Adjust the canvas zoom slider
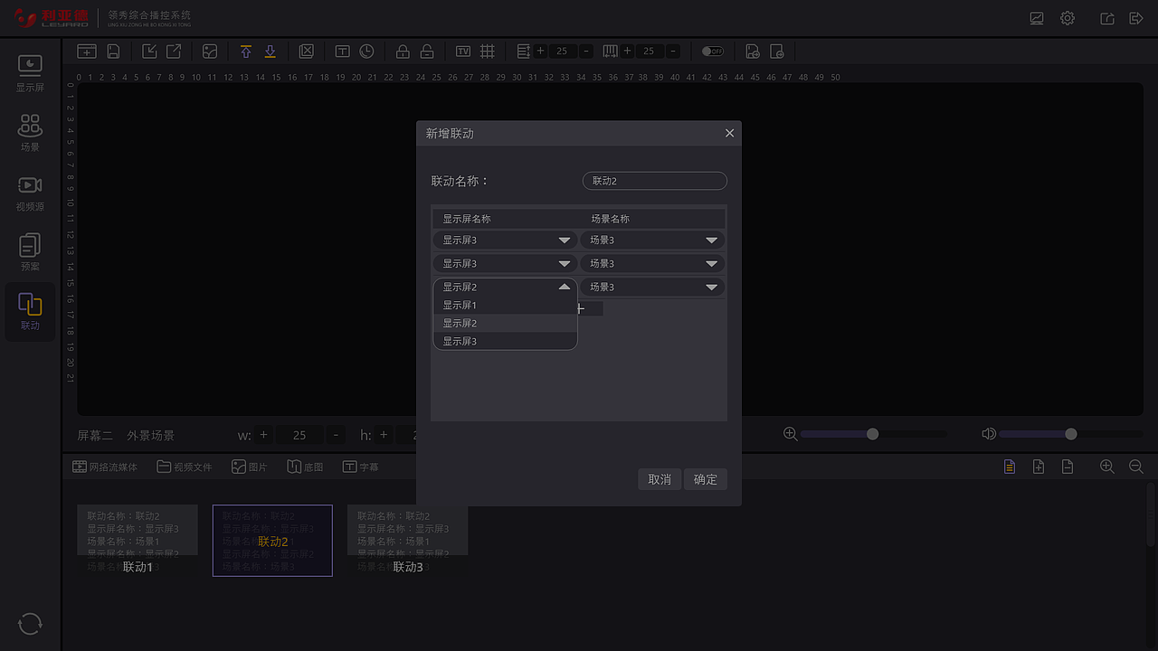1158x651 pixels. (x=873, y=434)
